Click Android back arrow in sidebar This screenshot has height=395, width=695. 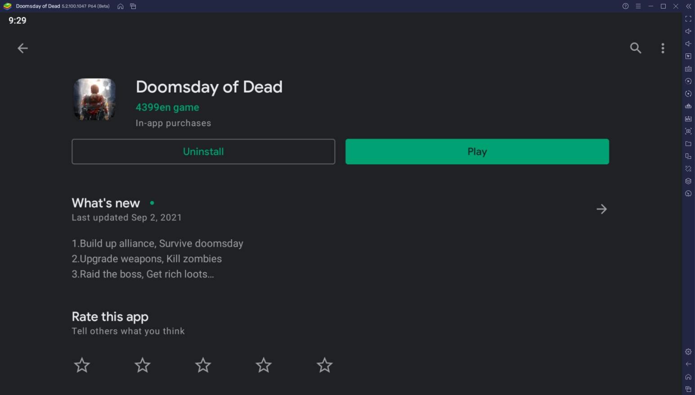click(688, 364)
